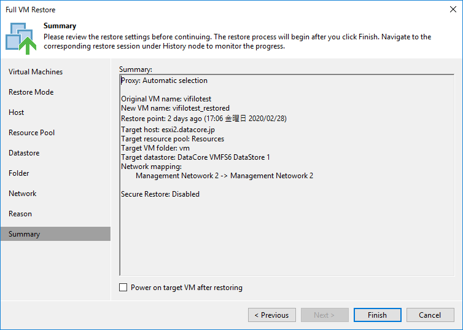Click the Previous button
The image size is (463, 330).
pyautogui.click(x=271, y=315)
